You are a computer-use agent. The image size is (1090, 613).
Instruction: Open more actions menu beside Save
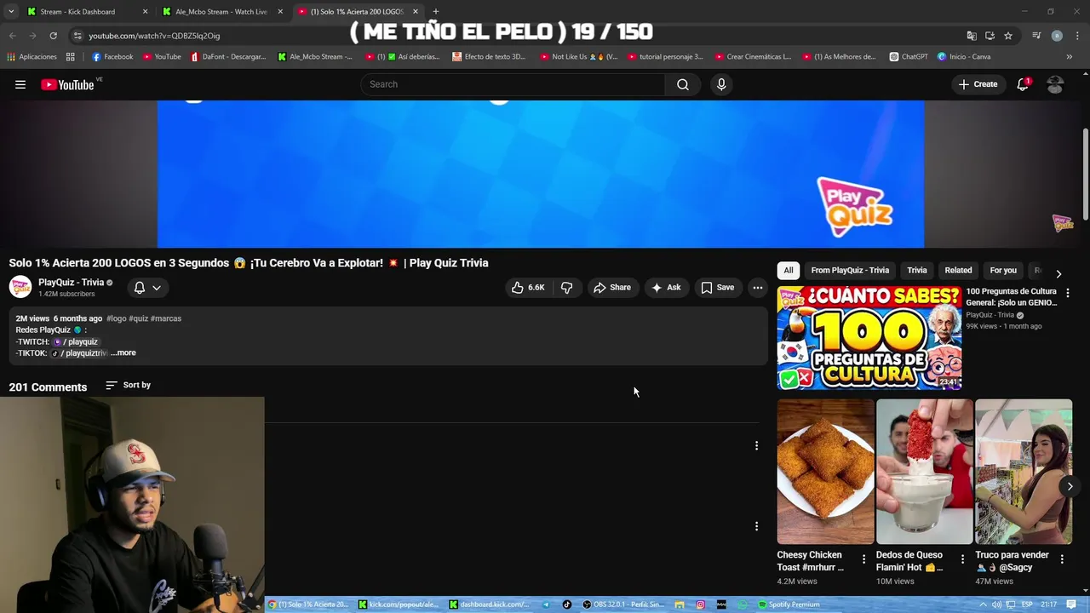tap(757, 288)
